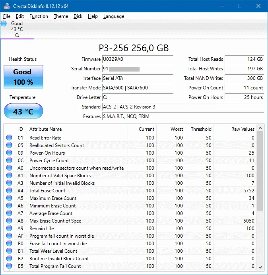268x275 pixels.
Task: Click status orb for Minimum Erase Count
Action: (x=9, y=205)
